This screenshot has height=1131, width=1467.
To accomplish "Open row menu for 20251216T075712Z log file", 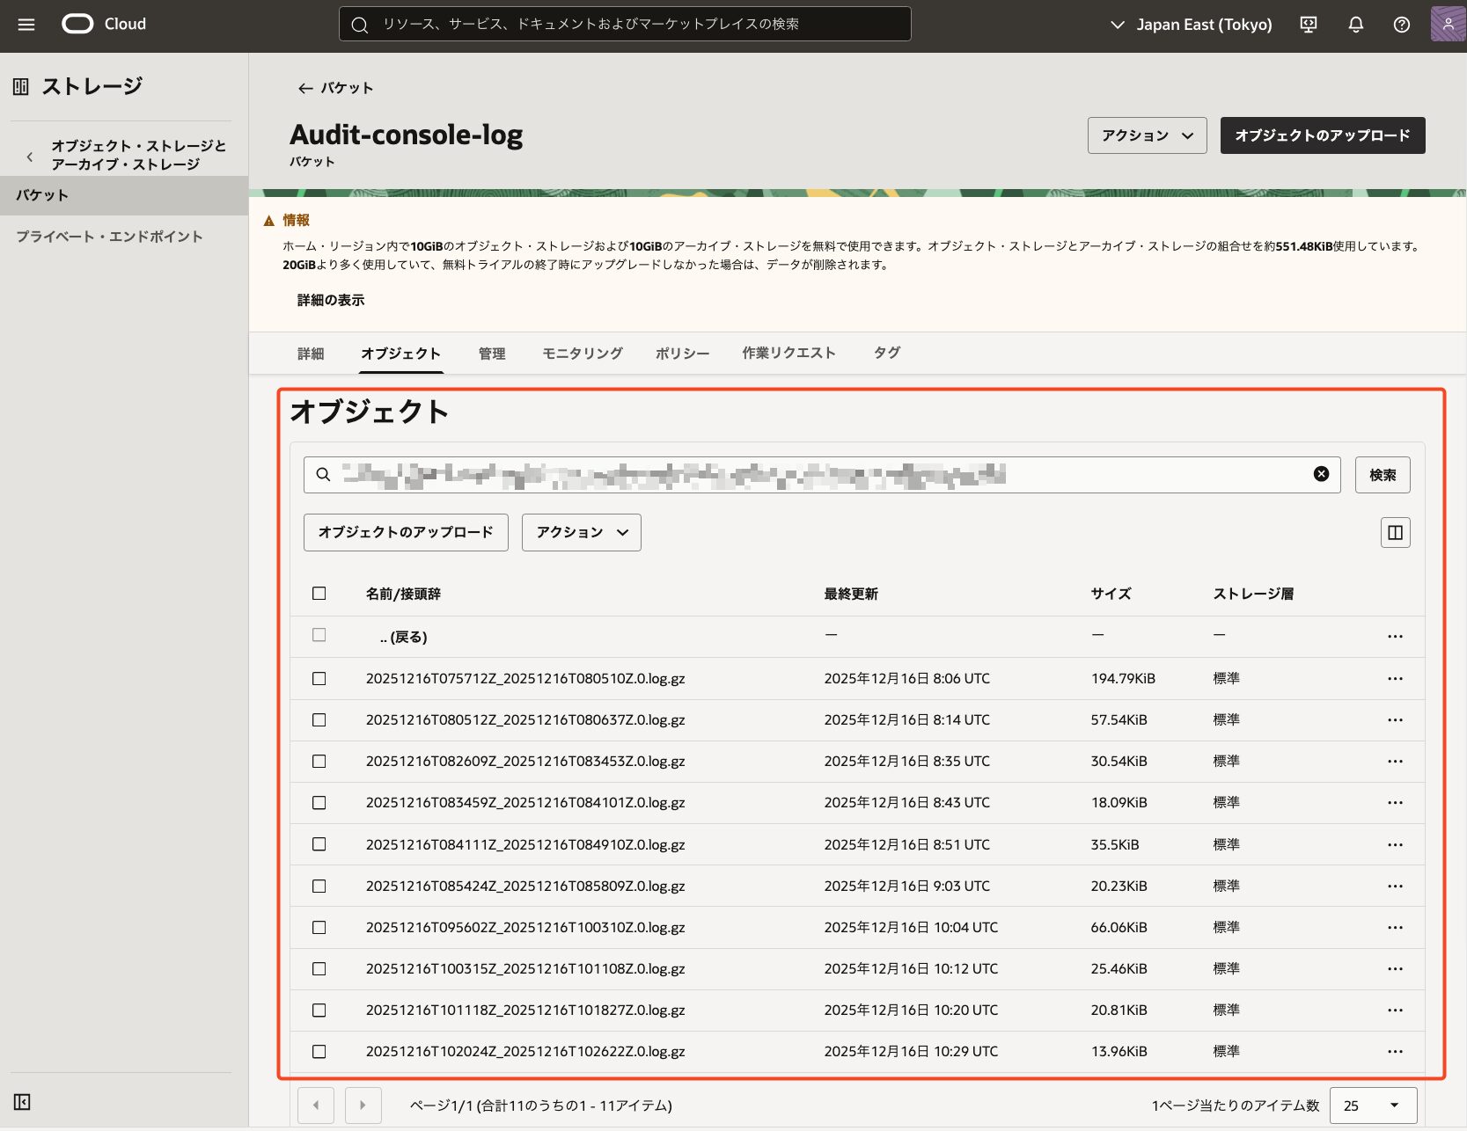I will pos(1395,679).
